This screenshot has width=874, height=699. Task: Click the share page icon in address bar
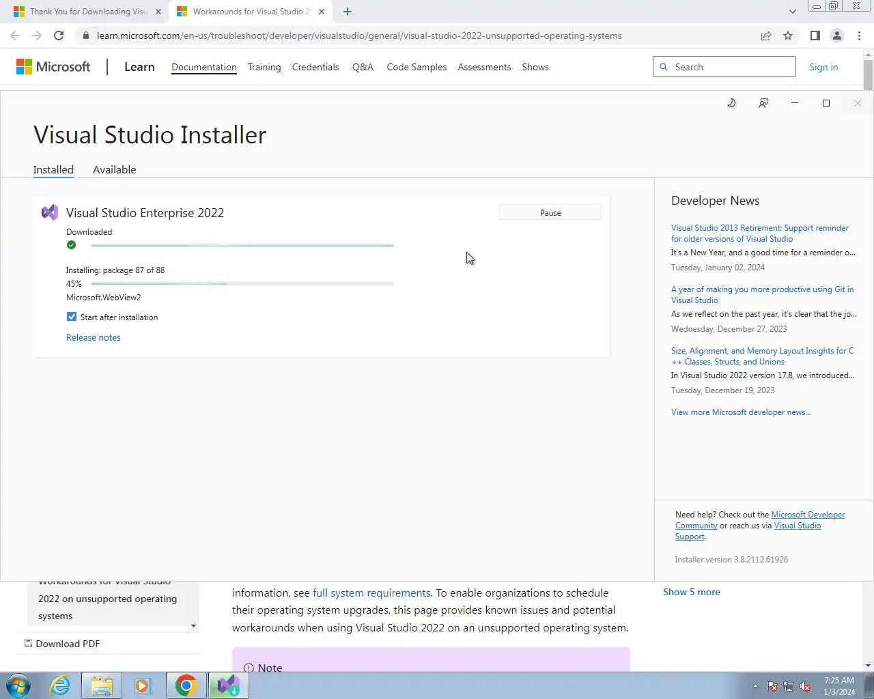766,35
